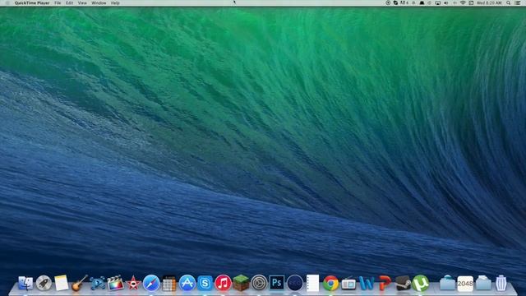
Task: Open System Preferences gear icon
Action: 259,283
